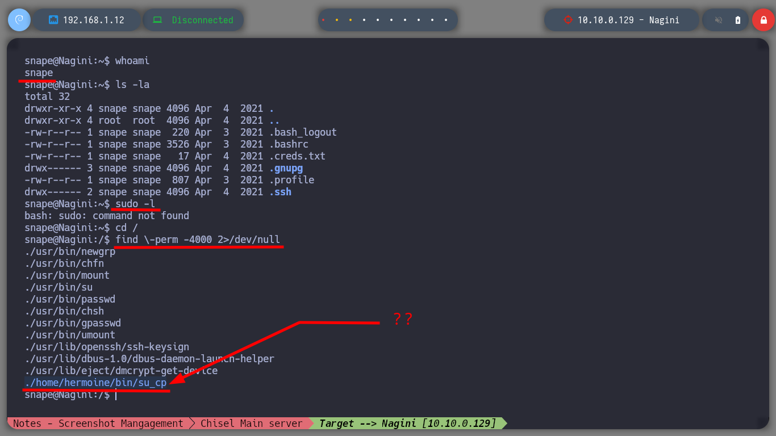Switch to Notes - Screenshot Mangagement tab
776x436 pixels.
[x=98, y=424]
